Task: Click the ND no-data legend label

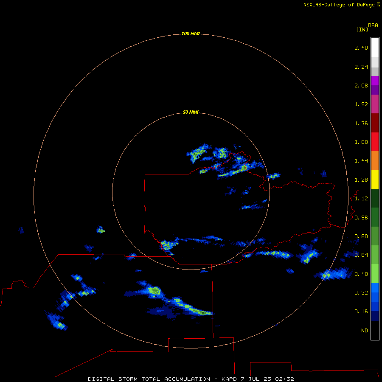Action: [365, 331]
